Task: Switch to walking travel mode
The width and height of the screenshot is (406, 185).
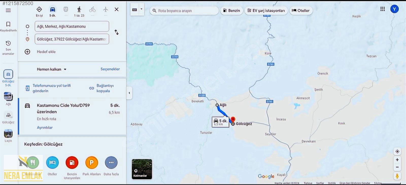Action: pyautogui.click(x=79, y=10)
